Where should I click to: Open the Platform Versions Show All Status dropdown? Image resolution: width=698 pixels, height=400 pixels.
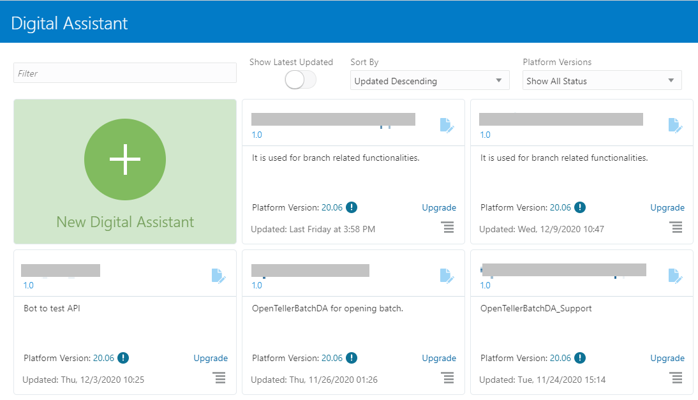click(x=602, y=80)
